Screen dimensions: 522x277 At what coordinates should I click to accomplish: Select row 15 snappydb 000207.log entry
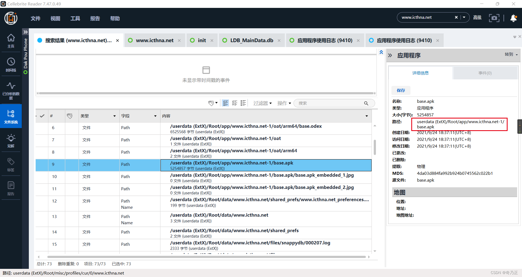[x=203, y=245]
